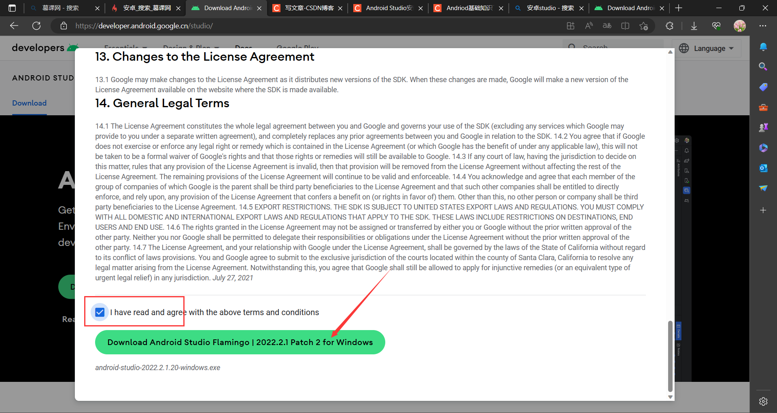Viewport: 777px width, 413px height.
Task: Open the sidebar search icon
Action: point(763,66)
